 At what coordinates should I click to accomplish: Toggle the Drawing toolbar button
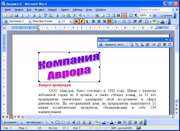click(124, 15)
